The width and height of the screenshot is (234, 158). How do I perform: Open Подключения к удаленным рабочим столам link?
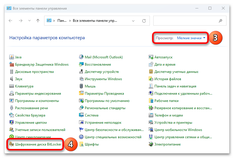183,94
